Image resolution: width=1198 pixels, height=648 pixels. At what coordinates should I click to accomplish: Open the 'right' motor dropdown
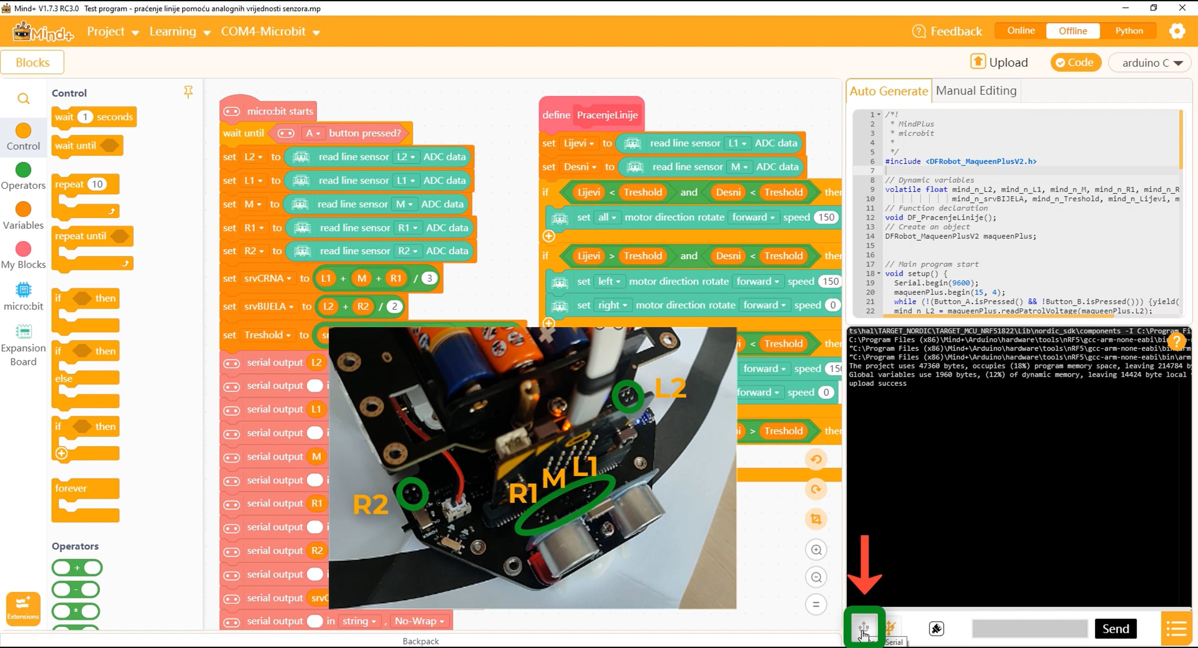tap(612, 305)
